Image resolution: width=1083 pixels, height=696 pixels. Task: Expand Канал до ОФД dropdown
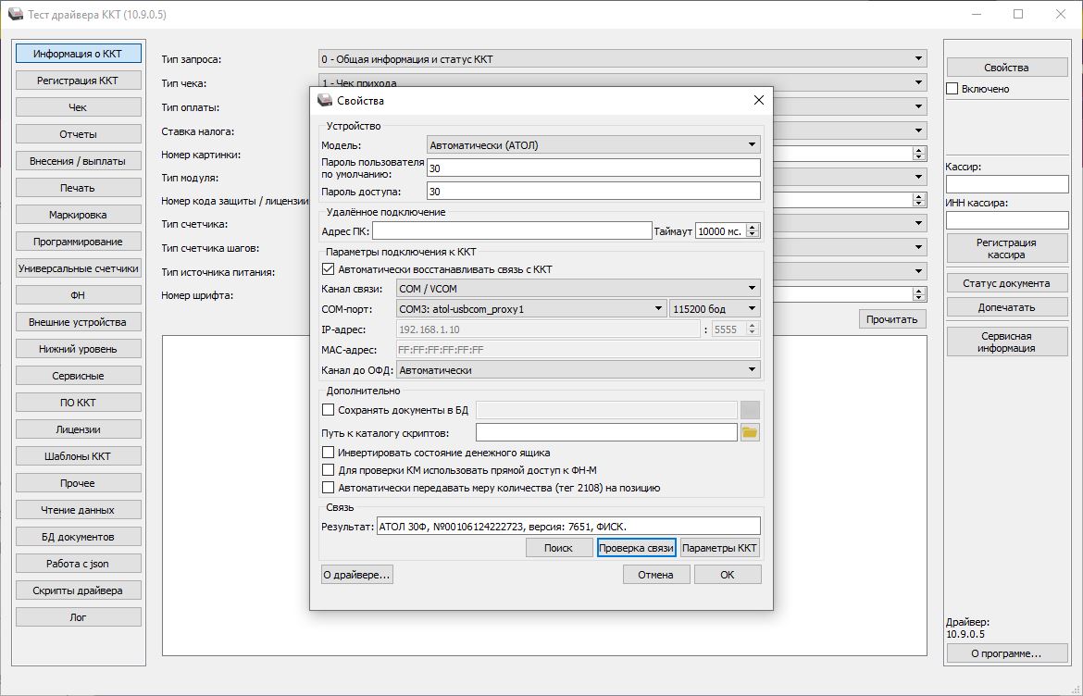578,369
